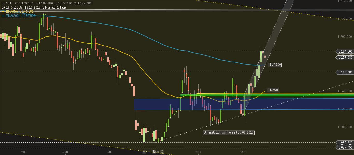This screenshot has height=155, width=354.
Task: Select the Okt label on the time axis
Action: point(243,152)
